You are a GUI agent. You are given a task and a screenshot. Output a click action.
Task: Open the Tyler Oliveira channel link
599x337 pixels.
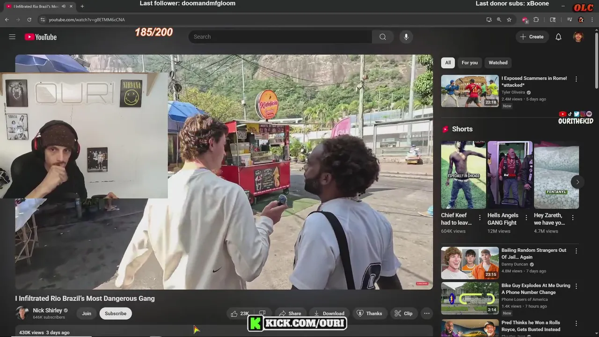[513, 93]
